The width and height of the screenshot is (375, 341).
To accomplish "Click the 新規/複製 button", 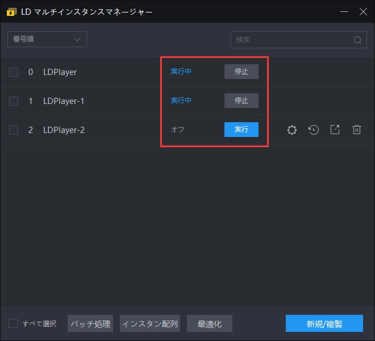I will [x=324, y=323].
